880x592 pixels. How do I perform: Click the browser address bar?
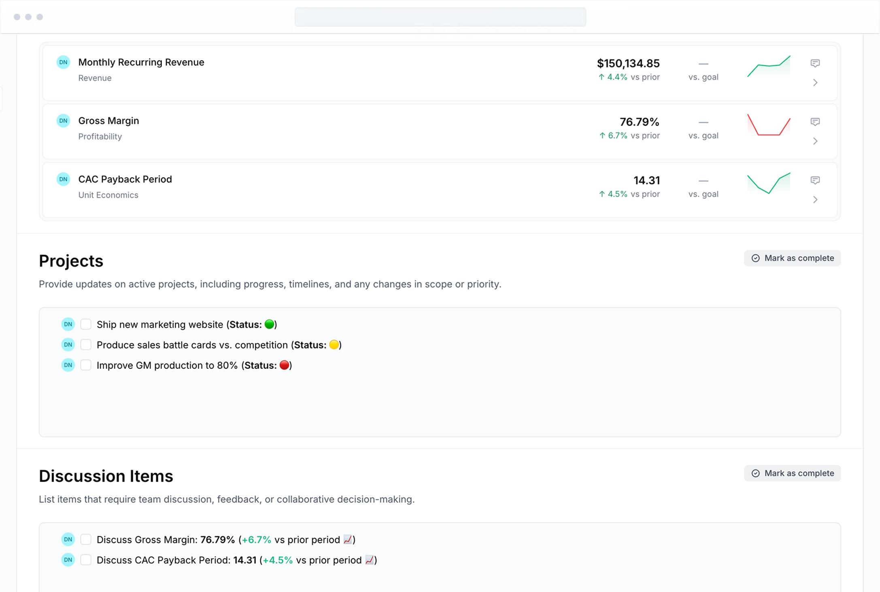point(440,17)
